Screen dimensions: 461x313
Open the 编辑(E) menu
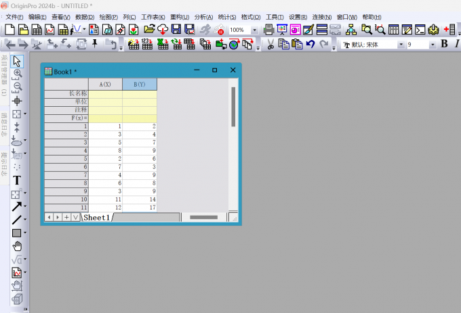coord(37,17)
